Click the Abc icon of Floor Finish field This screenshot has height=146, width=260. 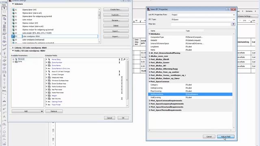tap(49, 105)
